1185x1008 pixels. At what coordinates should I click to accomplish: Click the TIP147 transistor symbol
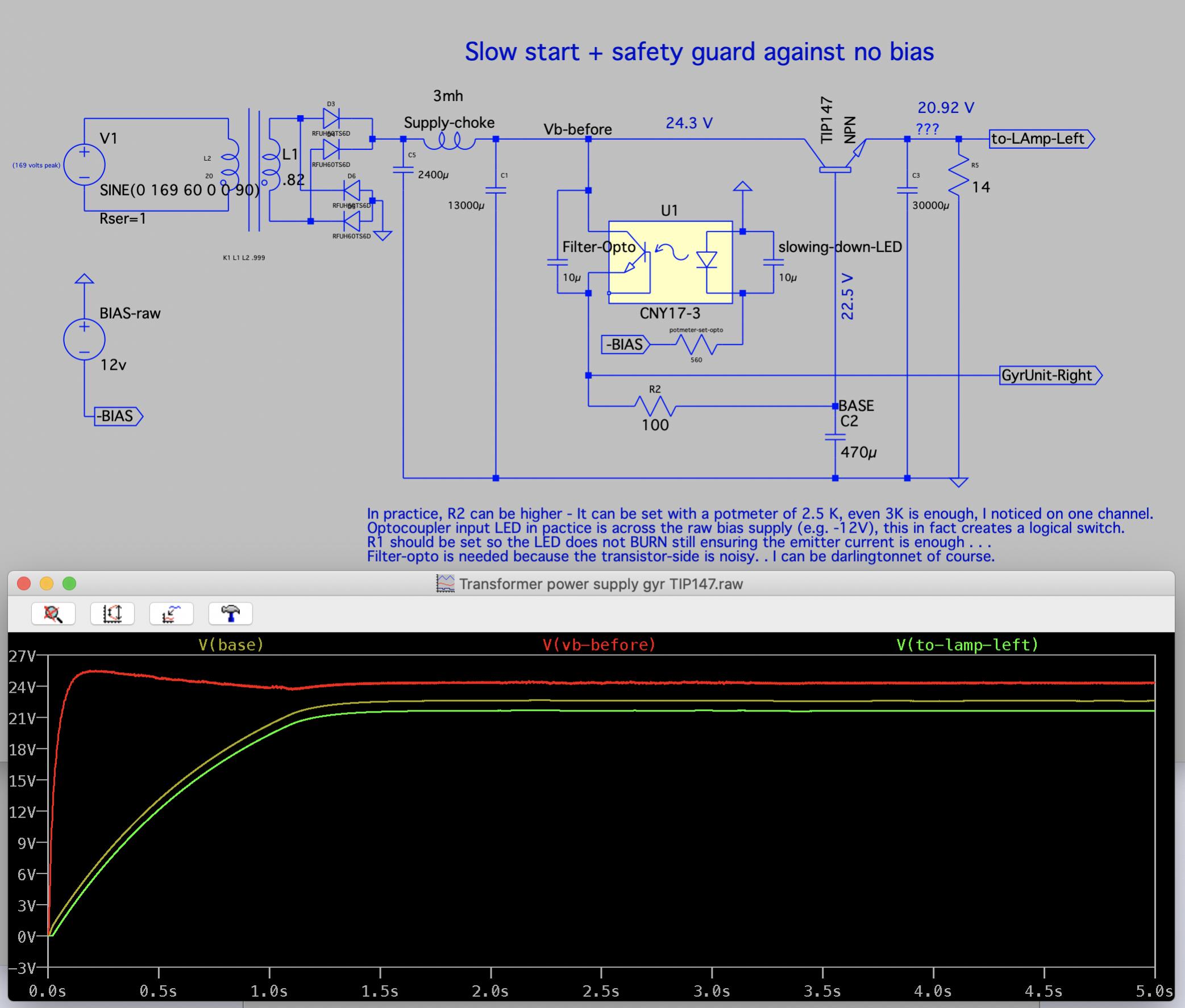click(x=835, y=157)
